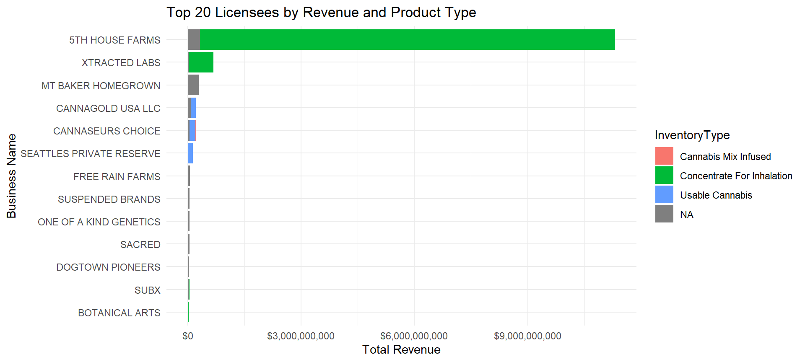Click the 'Total Revenue' x-axis title
The width and height of the screenshot is (805, 362).
pyautogui.click(x=401, y=350)
